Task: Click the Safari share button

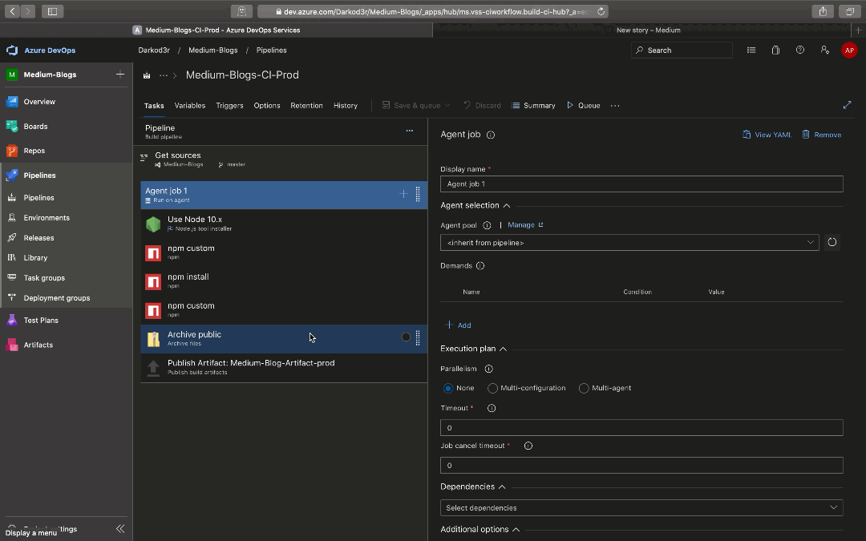Action: [823, 11]
